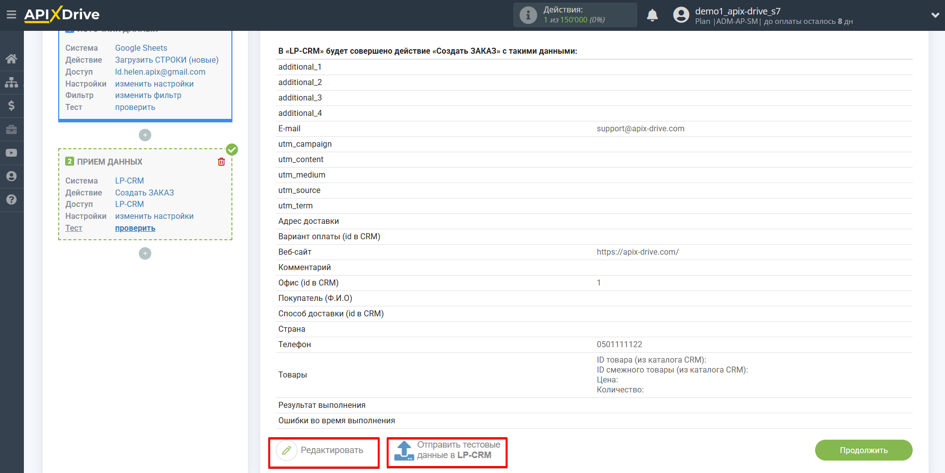Click Создать ЗАКАЗ action link
Image resolution: width=945 pixels, height=473 pixels.
tap(144, 192)
